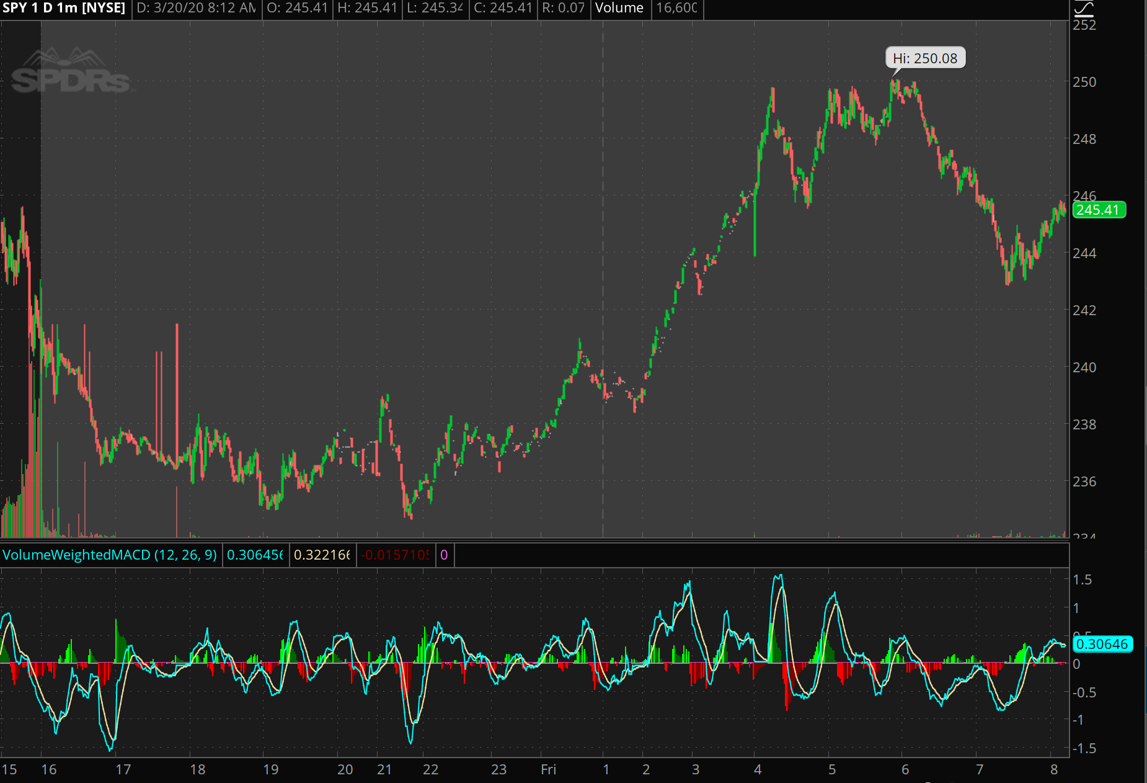Click the red MACD diff value -0.015710
The height and width of the screenshot is (783, 1147).
(395, 555)
